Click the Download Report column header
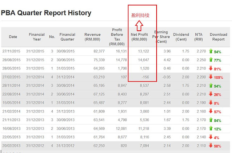 tap(218, 37)
